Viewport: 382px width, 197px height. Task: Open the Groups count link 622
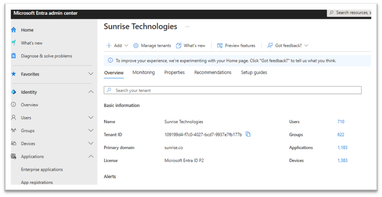click(x=341, y=134)
